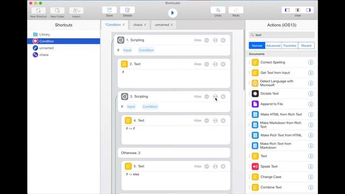Click the text area of 2. Text
The image size is (345, 194).
click(174, 79)
